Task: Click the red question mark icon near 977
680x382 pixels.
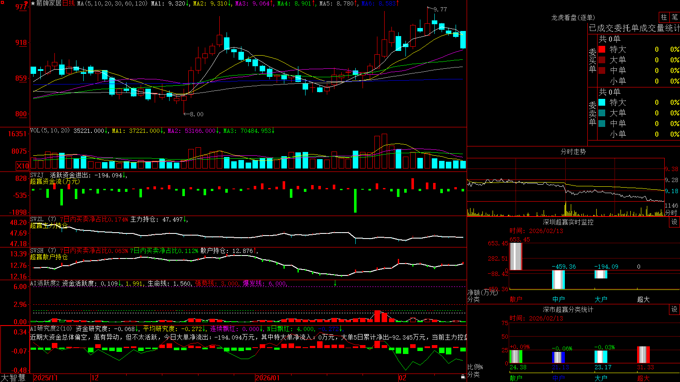Action: pos(26,3)
